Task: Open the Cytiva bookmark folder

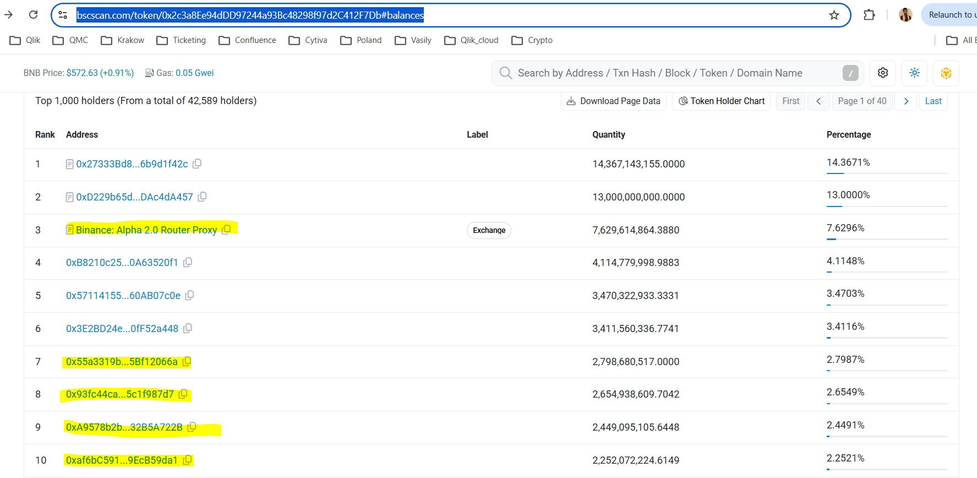Action: click(308, 40)
